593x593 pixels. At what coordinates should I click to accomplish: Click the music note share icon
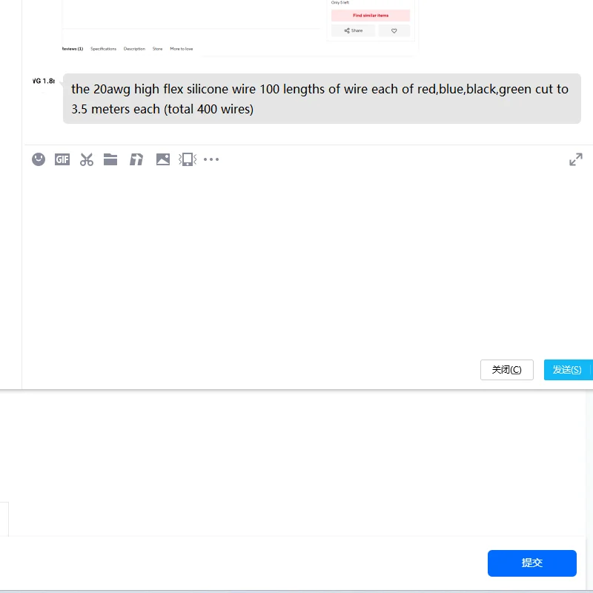click(x=136, y=159)
